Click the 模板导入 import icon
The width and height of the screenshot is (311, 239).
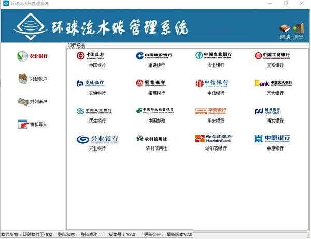pos(23,124)
